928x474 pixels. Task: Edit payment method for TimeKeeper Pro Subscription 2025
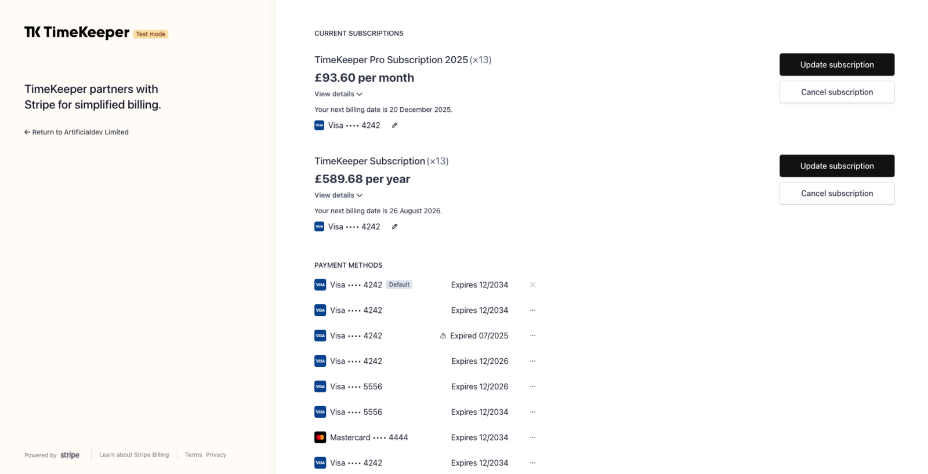pos(394,125)
